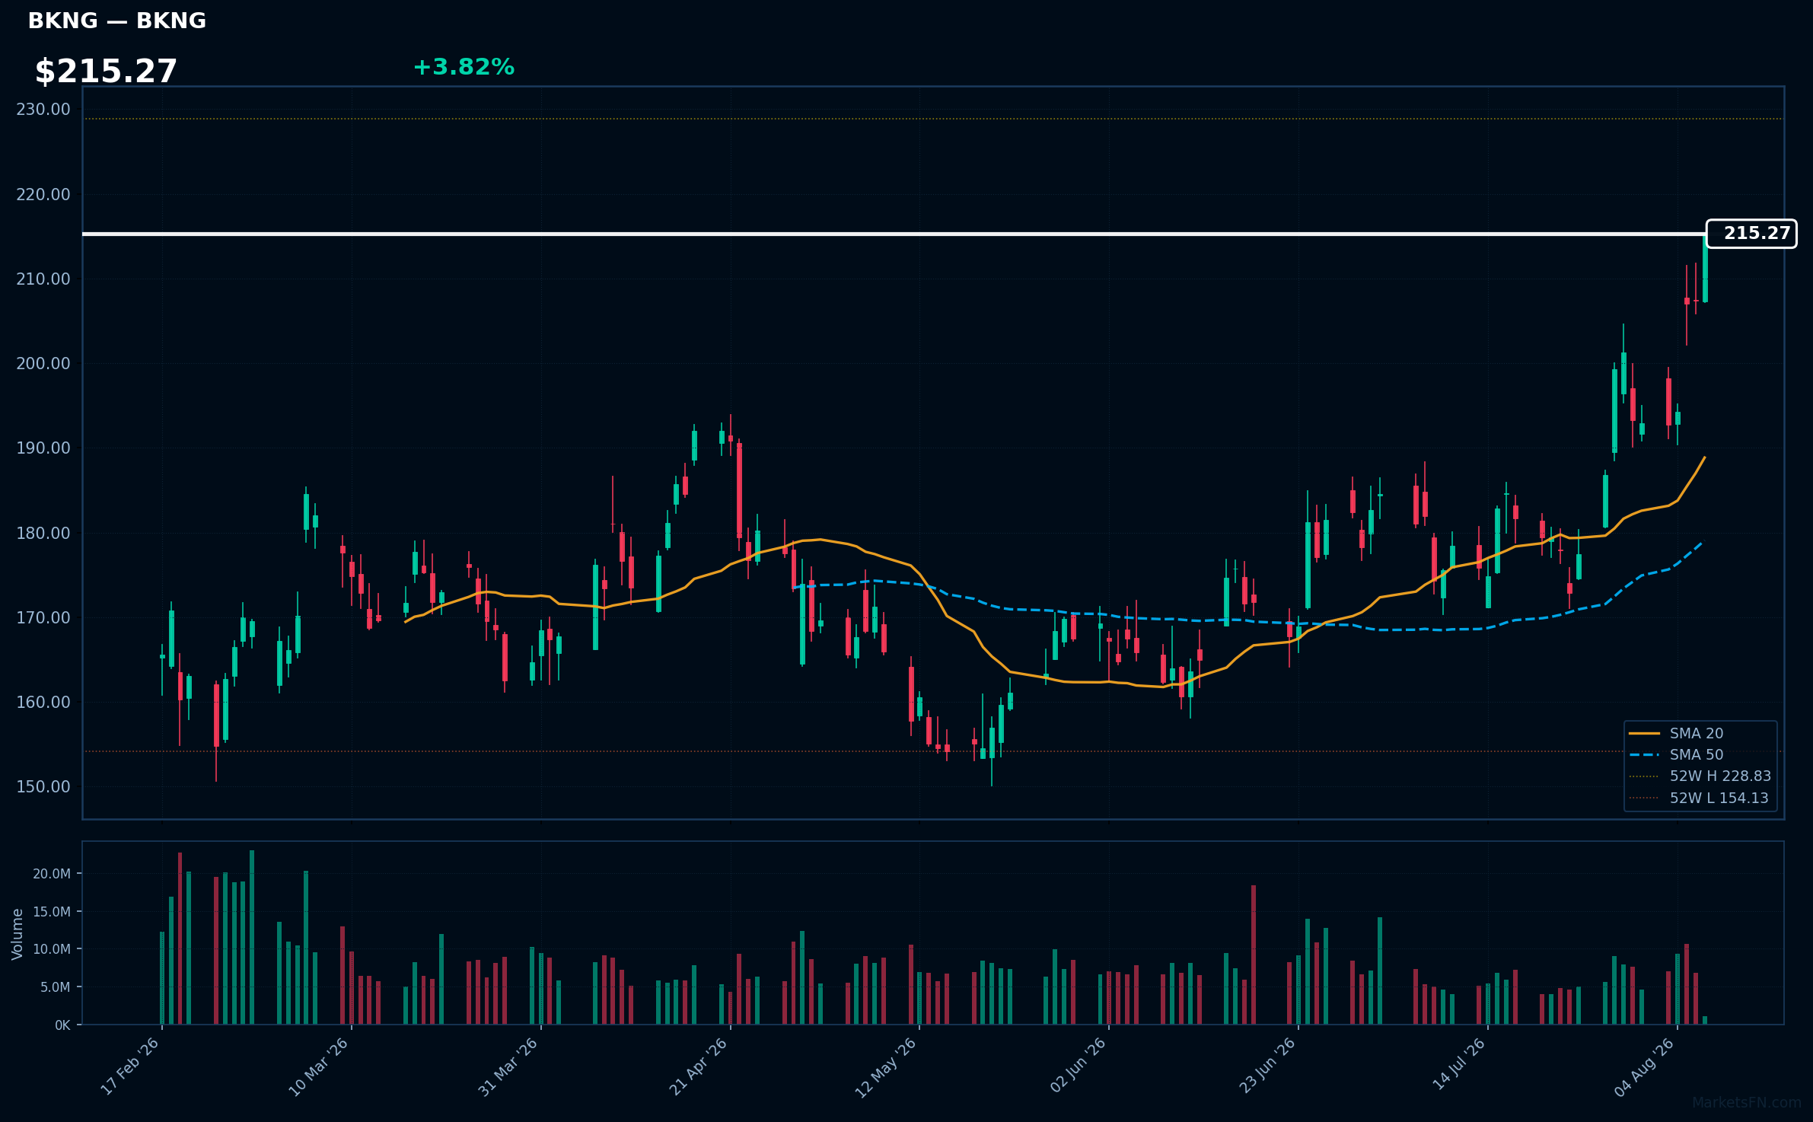
Task: Click the 200.00 price axis label
Action: click(43, 364)
